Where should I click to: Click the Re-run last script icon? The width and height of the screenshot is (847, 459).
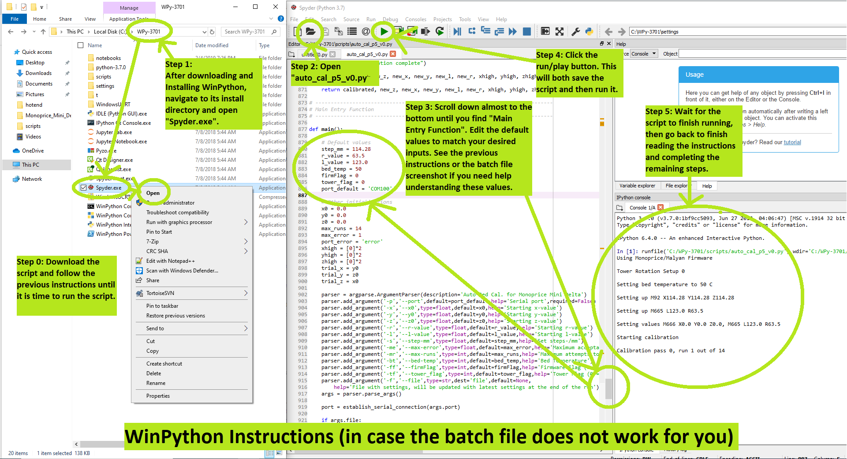(440, 31)
